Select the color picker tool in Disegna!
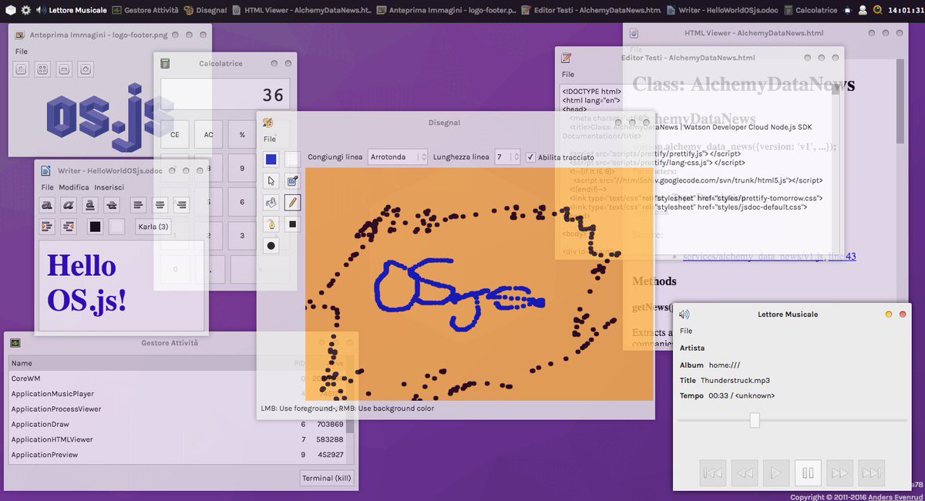The image size is (925, 501). click(x=292, y=181)
